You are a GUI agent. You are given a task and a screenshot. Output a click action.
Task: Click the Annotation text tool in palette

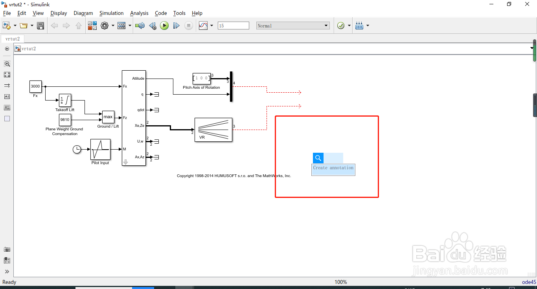pyautogui.click(x=7, y=97)
